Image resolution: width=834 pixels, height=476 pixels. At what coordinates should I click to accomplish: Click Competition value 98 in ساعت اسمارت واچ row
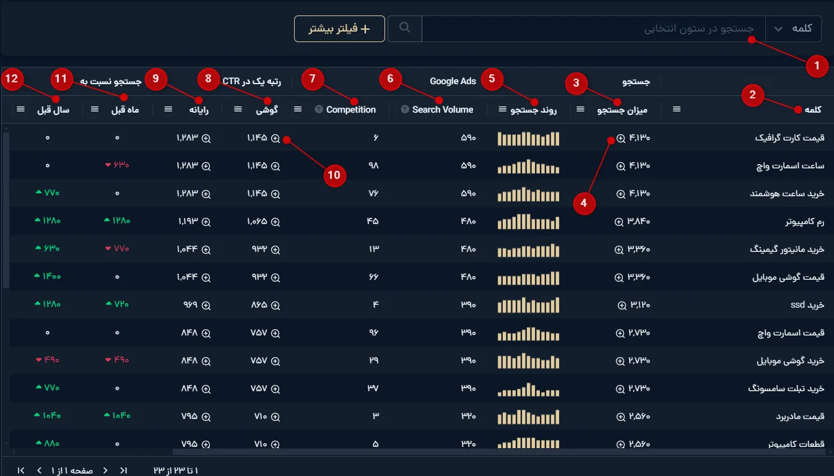pyautogui.click(x=373, y=166)
